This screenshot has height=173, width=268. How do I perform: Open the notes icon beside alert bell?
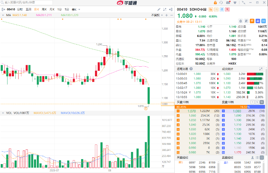[x=246, y=21]
